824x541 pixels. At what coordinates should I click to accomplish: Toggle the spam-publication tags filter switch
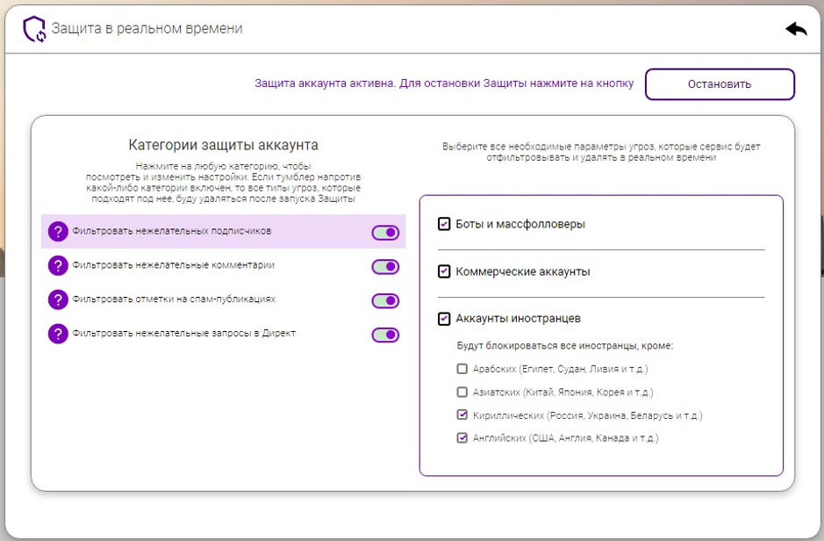tap(385, 301)
